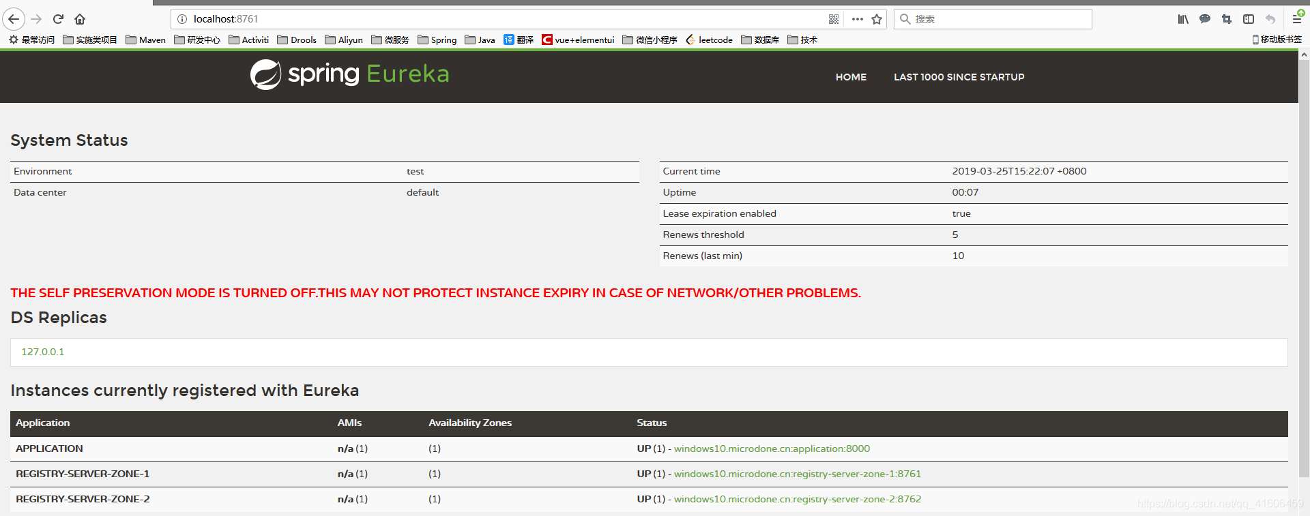The height and width of the screenshot is (516, 1310).
Task: Show site information for localhost
Action: coord(182,19)
